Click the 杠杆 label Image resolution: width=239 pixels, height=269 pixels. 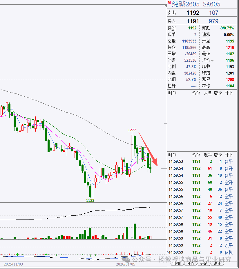[x=171, y=86]
